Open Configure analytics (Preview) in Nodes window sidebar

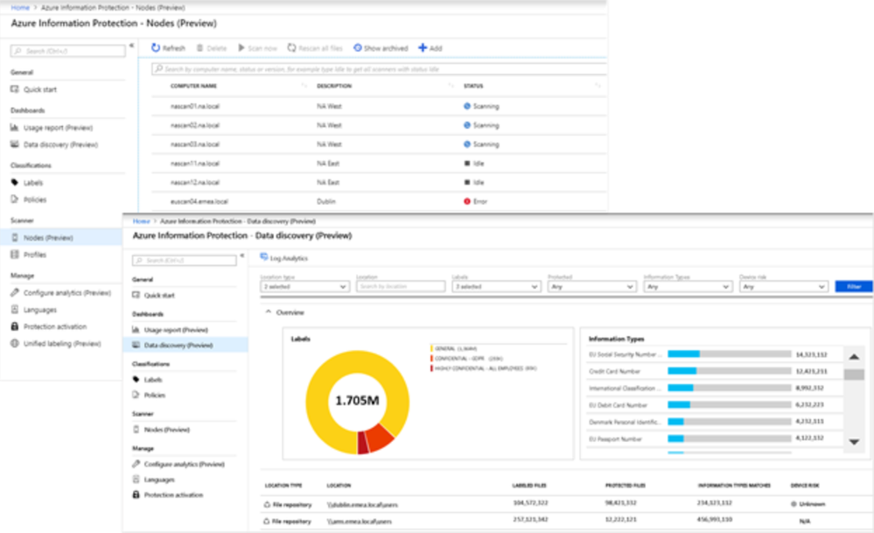(x=66, y=292)
